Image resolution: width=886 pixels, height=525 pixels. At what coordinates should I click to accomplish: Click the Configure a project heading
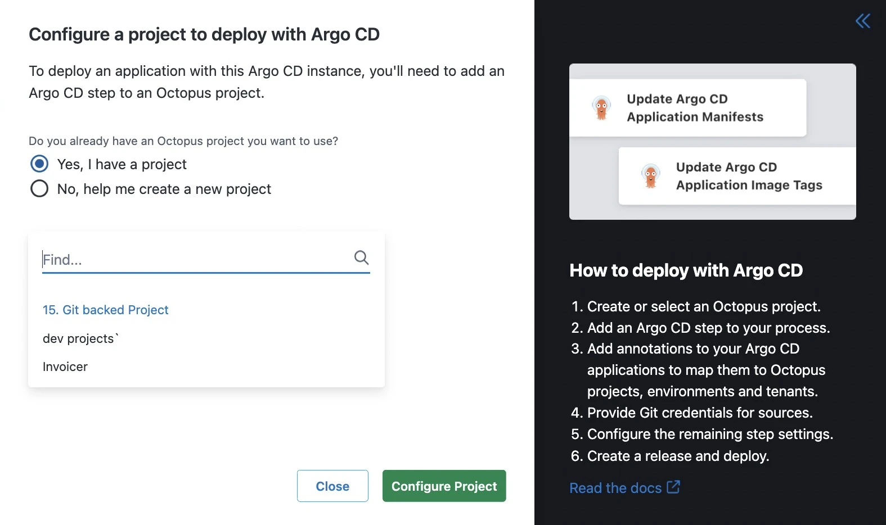204,34
